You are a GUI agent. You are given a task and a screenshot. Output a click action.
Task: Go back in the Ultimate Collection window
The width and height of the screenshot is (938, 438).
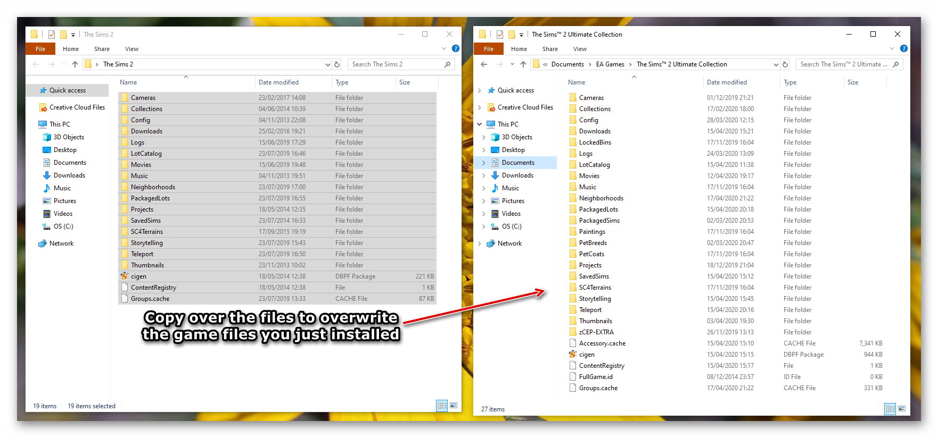tap(484, 64)
